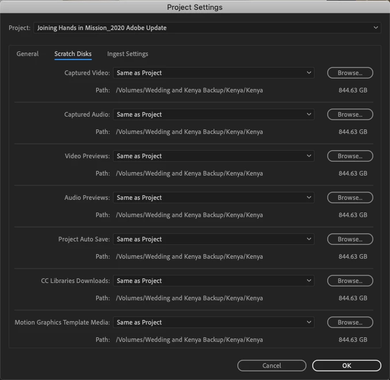Screen dimensions: 390x380
Task: Click the Project Auto Save path text
Action: tap(190, 256)
